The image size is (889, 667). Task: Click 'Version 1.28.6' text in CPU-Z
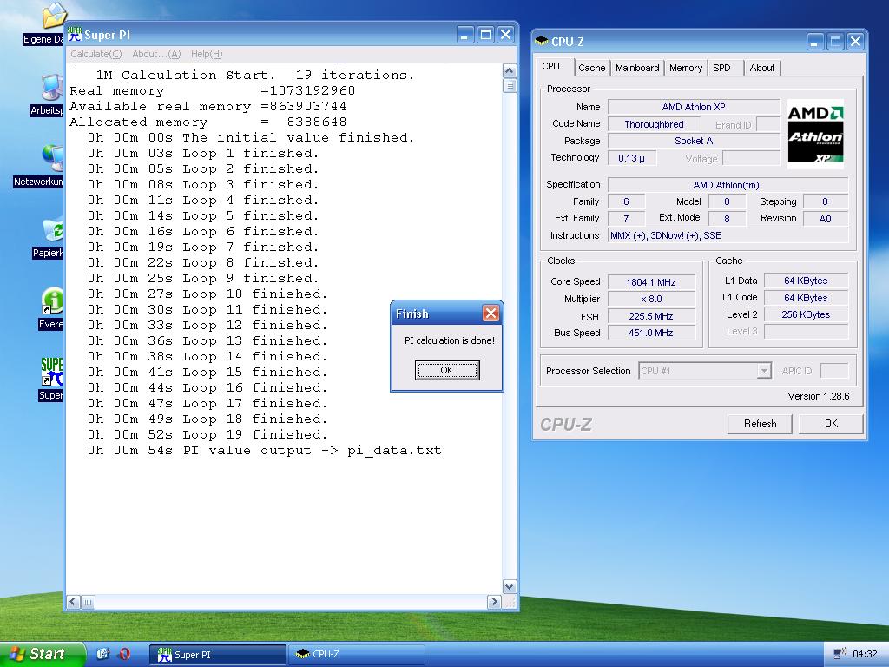coord(818,396)
